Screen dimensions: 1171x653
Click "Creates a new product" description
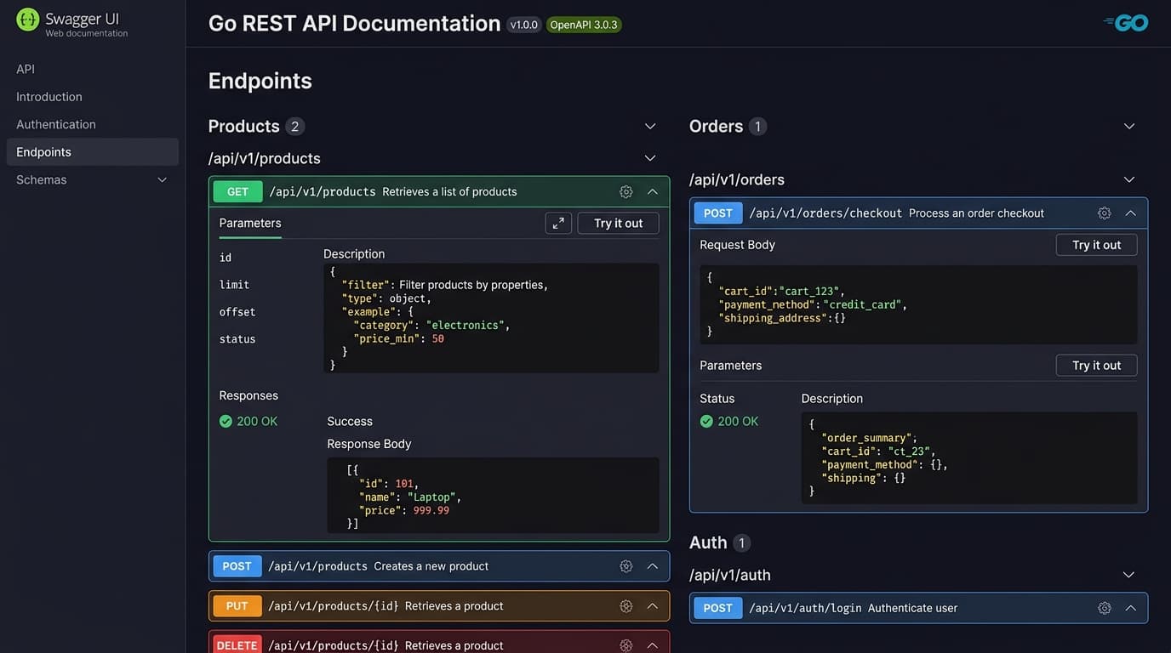tap(431, 566)
